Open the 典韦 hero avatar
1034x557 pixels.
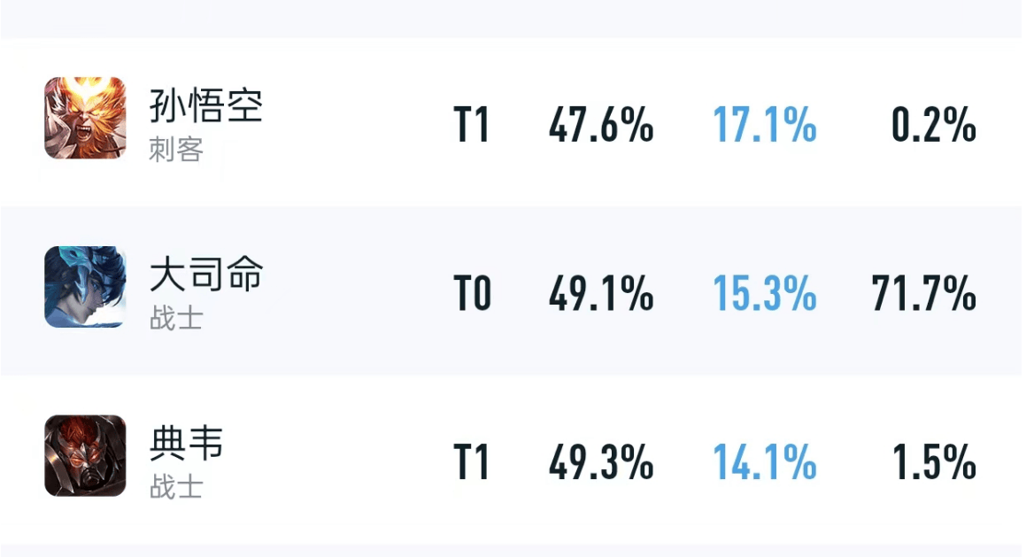point(85,455)
